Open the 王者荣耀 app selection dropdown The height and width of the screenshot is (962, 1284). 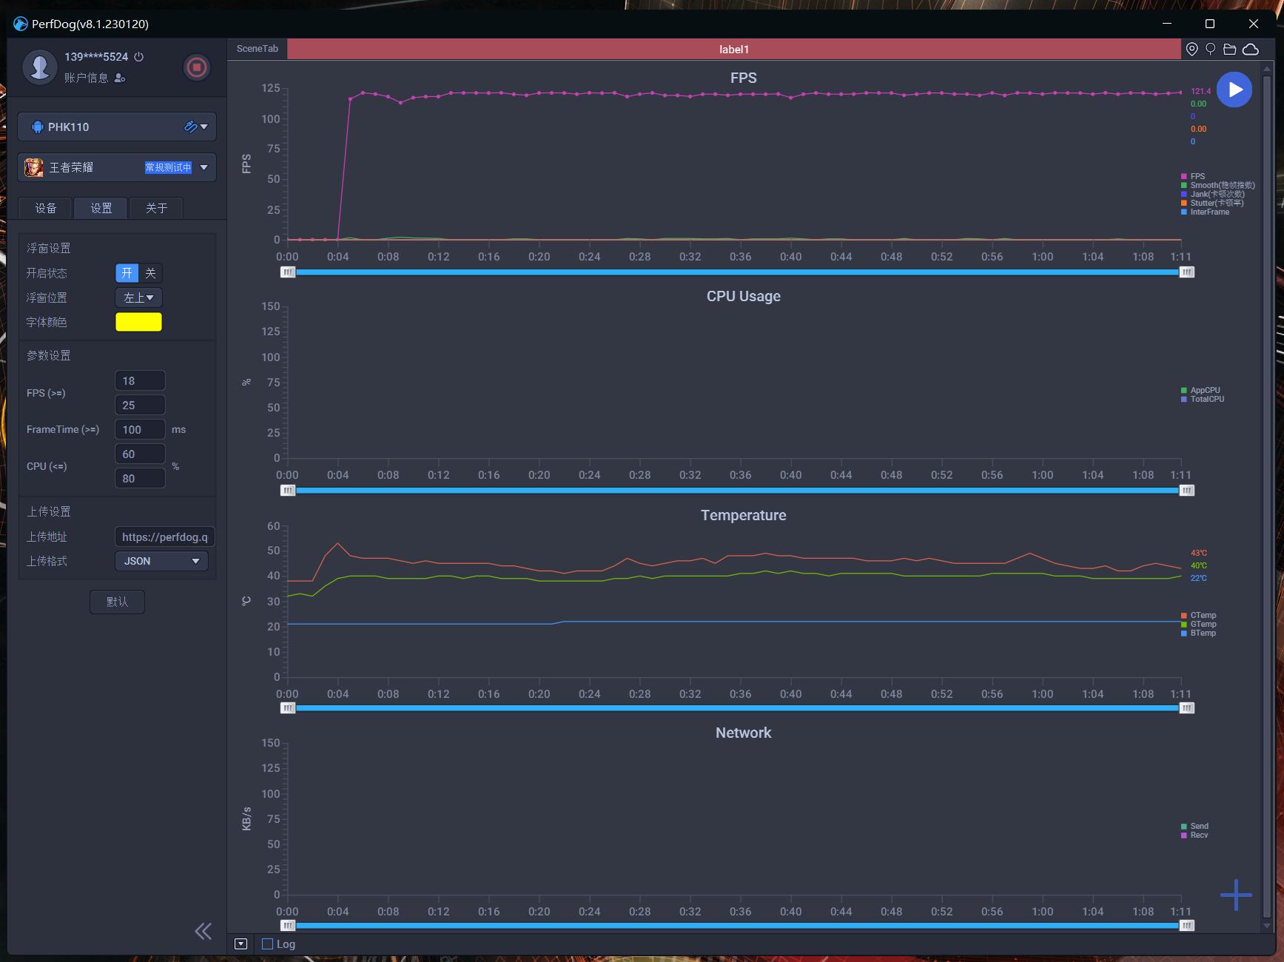pyautogui.click(x=204, y=167)
